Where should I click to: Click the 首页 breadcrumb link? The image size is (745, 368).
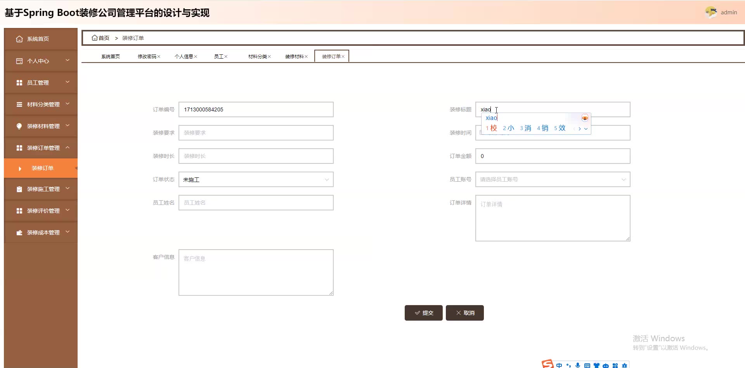[104, 38]
